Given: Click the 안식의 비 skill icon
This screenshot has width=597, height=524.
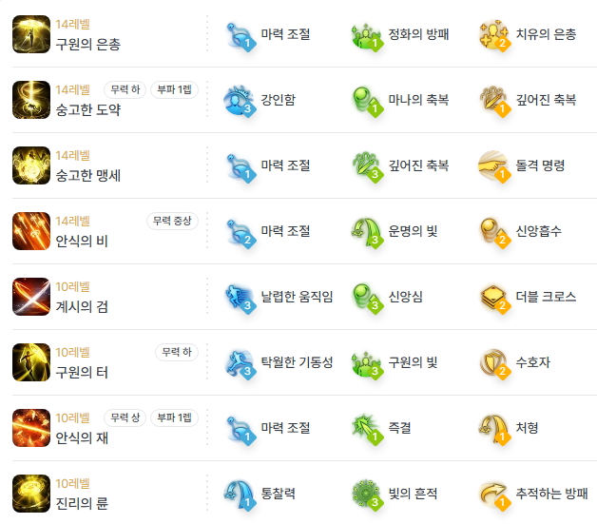Looking at the screenshot, I should 31,231.
